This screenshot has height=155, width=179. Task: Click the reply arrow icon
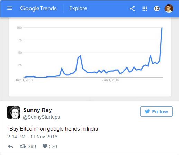tap(10, 146)
